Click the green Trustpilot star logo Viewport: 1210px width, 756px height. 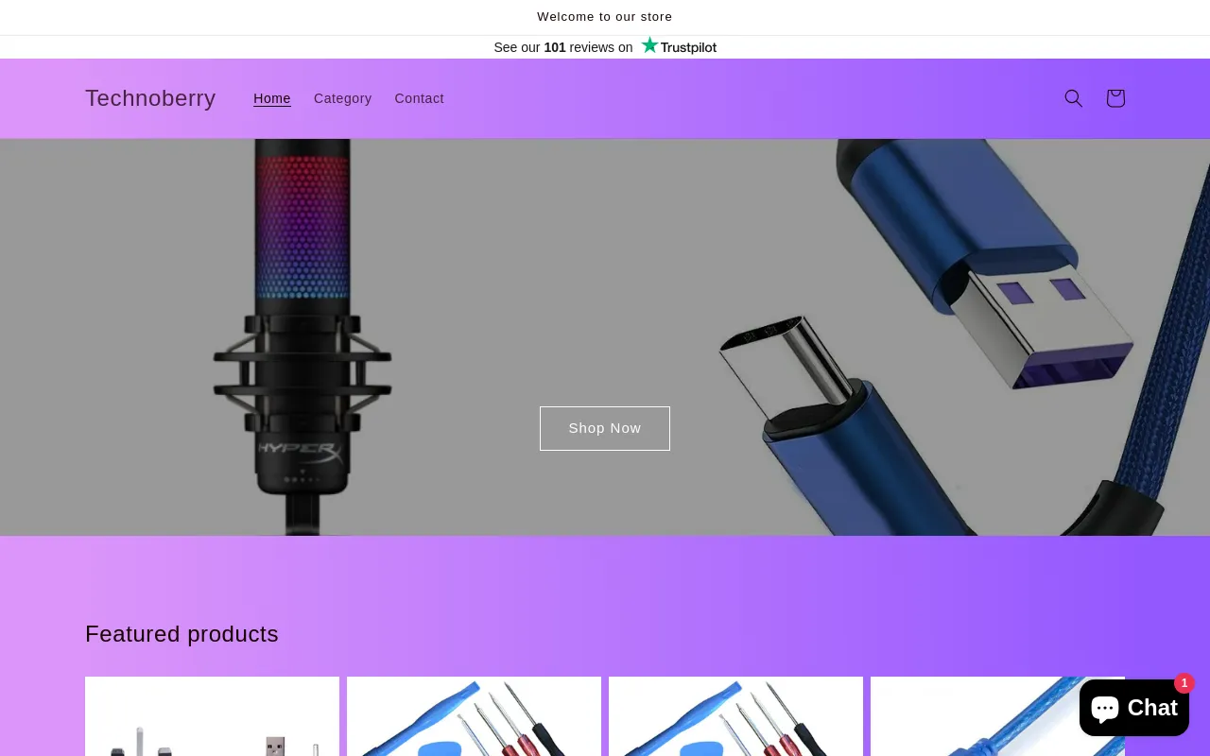[x=649, y=45]
